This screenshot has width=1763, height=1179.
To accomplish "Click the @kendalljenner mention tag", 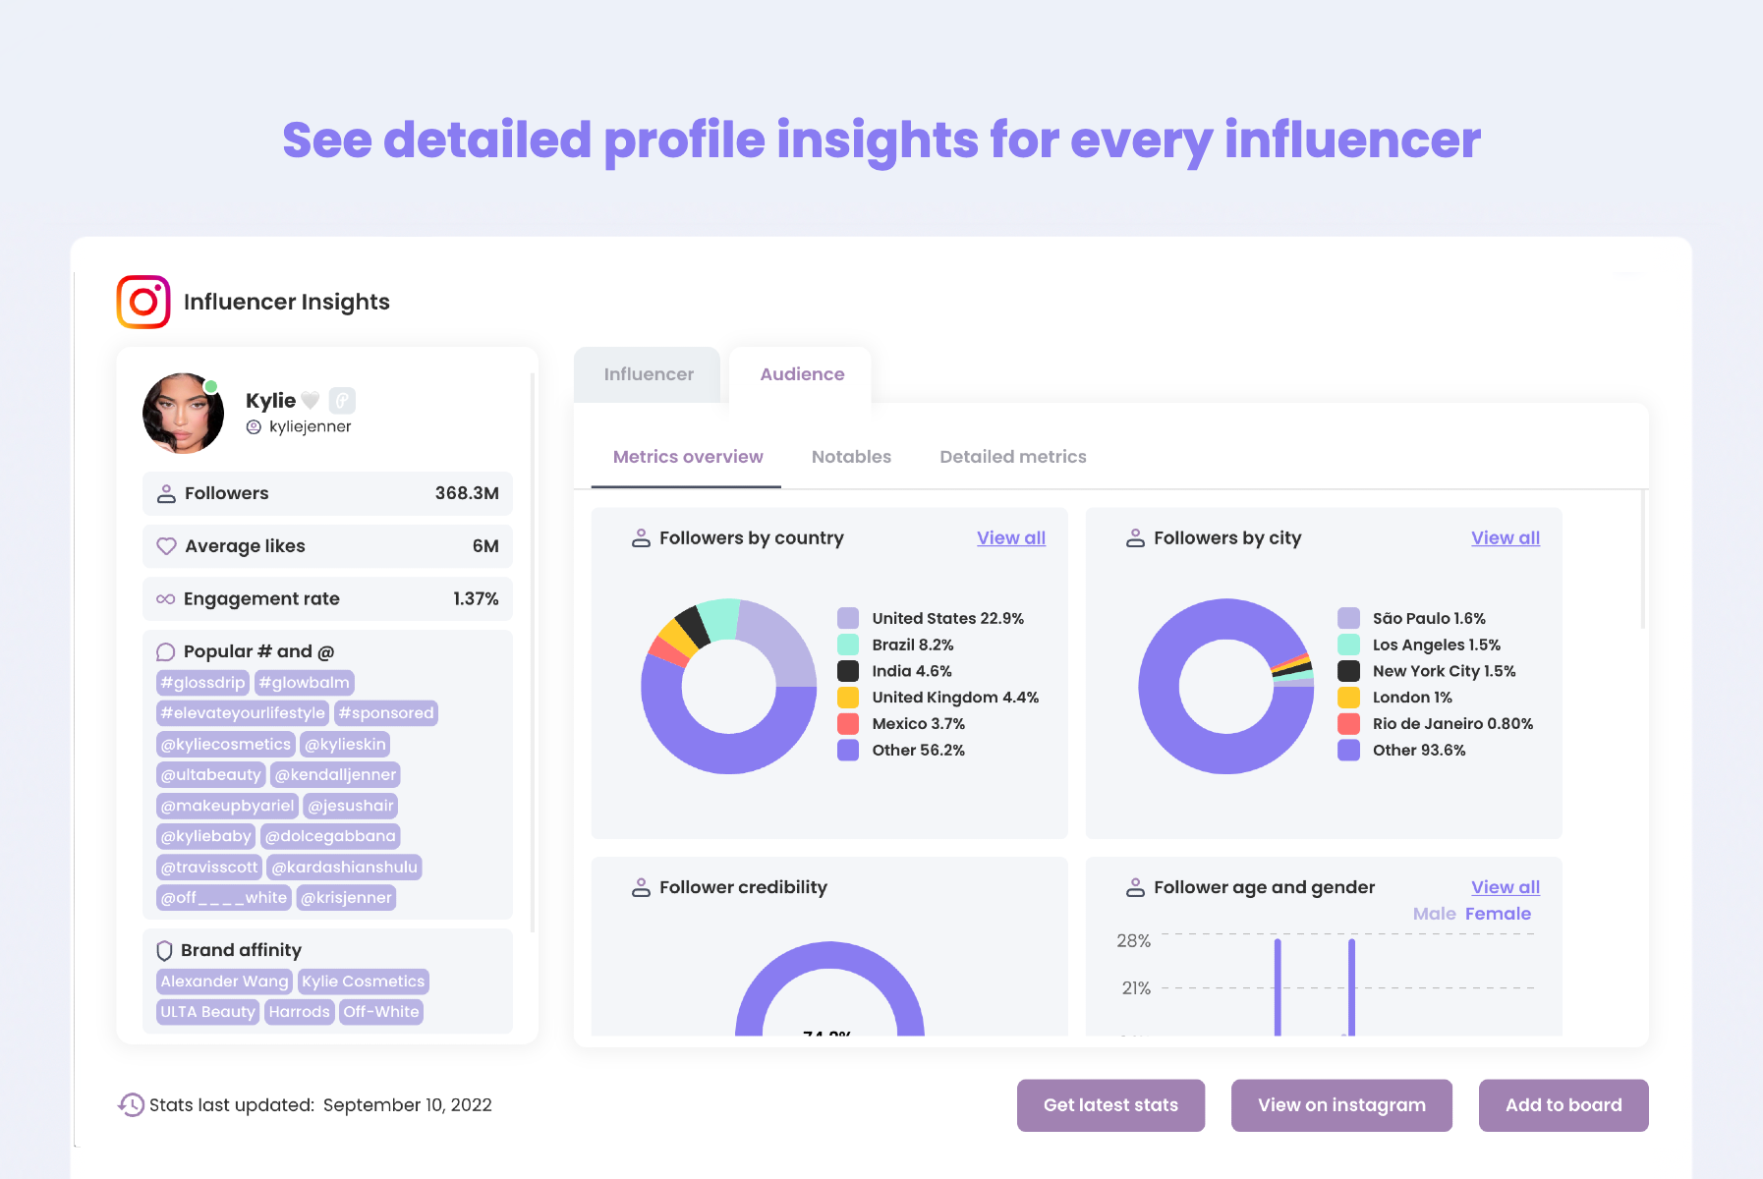I will point(335,775).
